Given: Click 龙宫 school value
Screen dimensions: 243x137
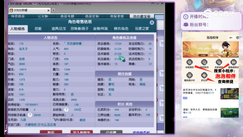Looking at the screenshot, I should click(x=22, y=59).
